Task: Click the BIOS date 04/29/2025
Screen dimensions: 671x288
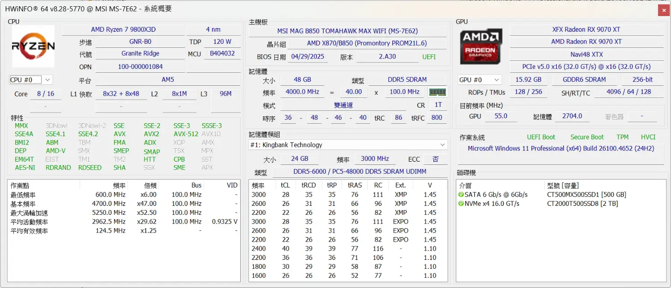Action: (x=307, y=57)
